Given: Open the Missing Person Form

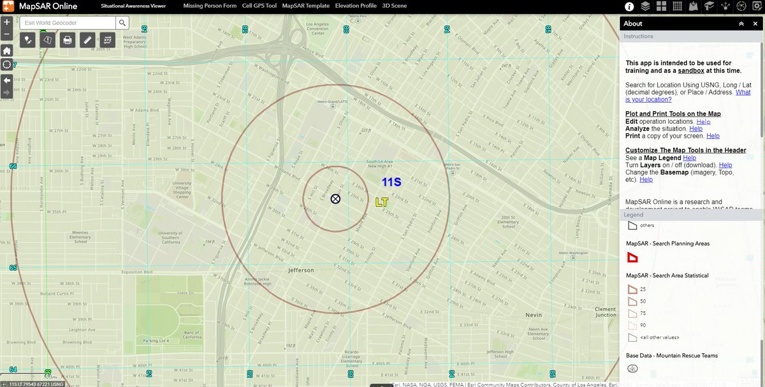Looking at the screenshot, I should click(x=210, y=6).
